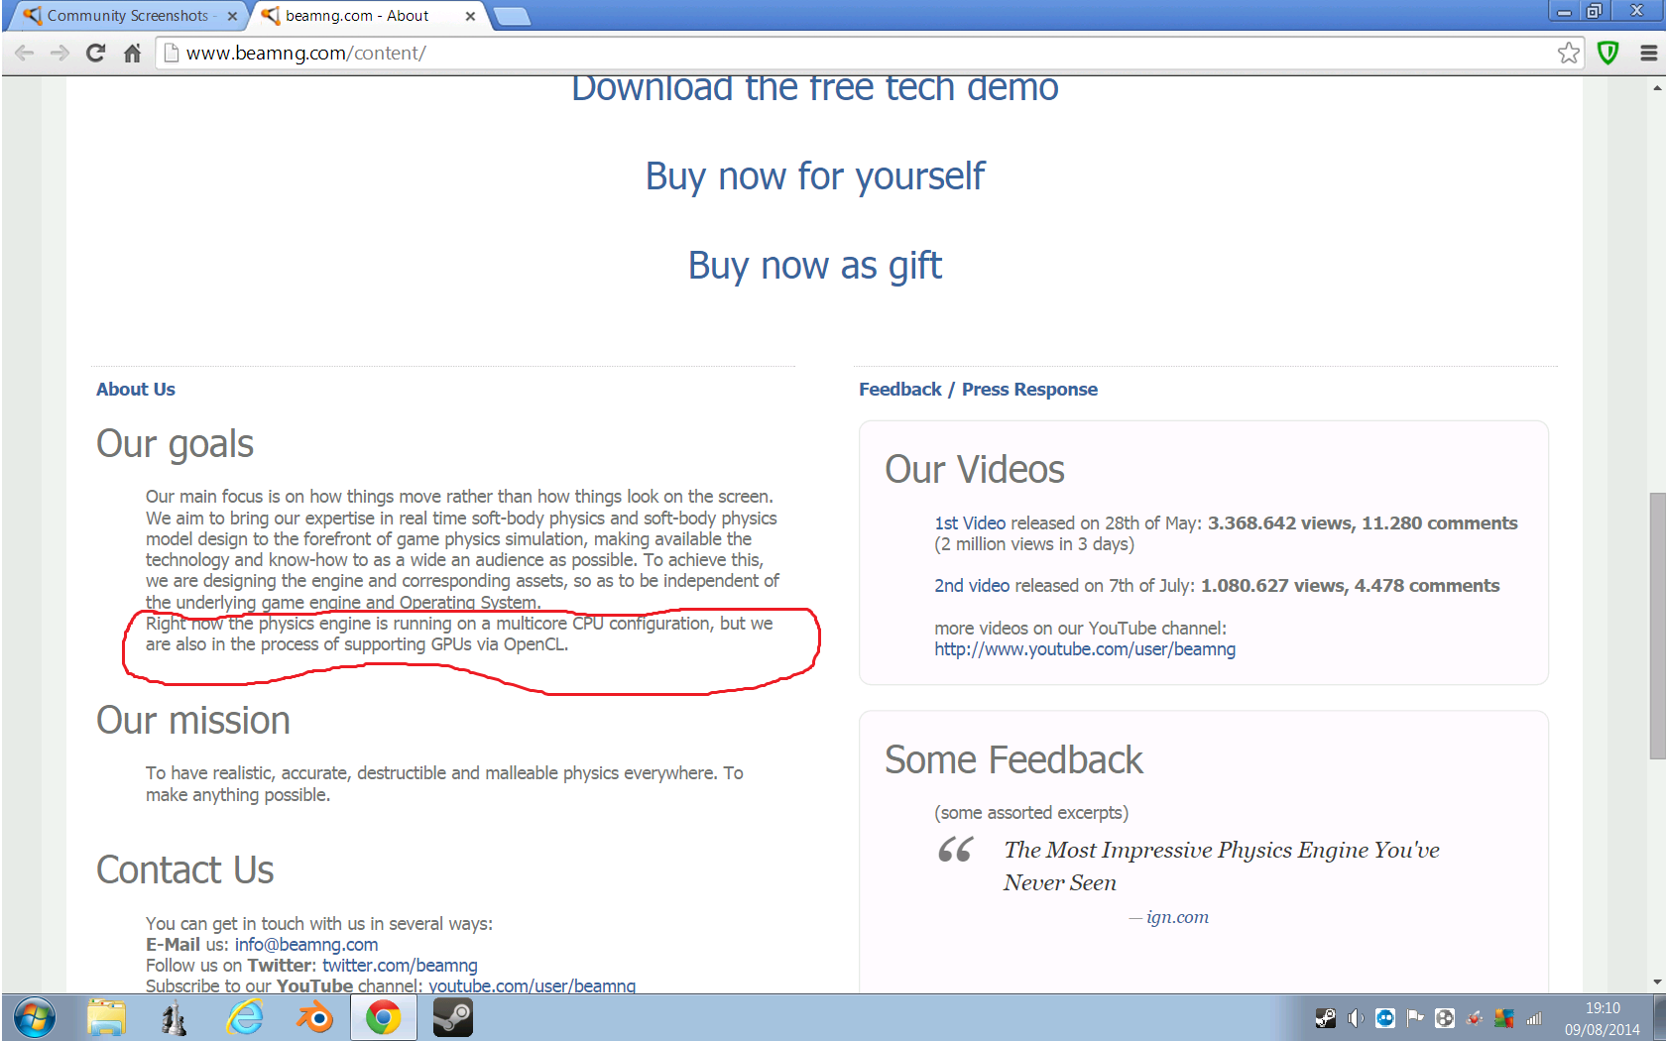Click the red molecule tray icon
Viewport: 1666px width, 1041px height.
[1475, 1018]
